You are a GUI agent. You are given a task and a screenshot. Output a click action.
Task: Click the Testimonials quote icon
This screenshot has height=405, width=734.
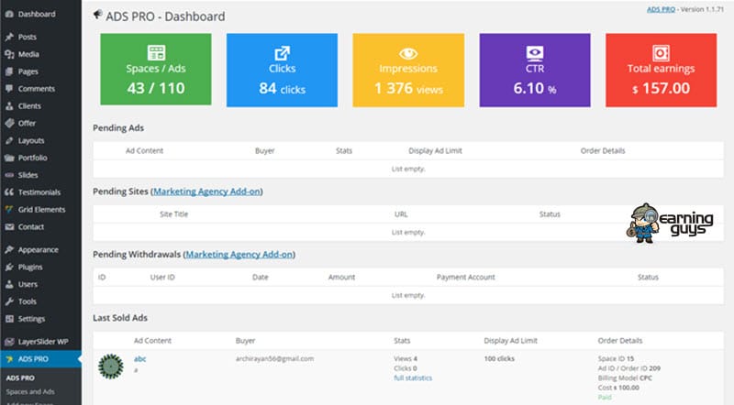coord(9,192)
